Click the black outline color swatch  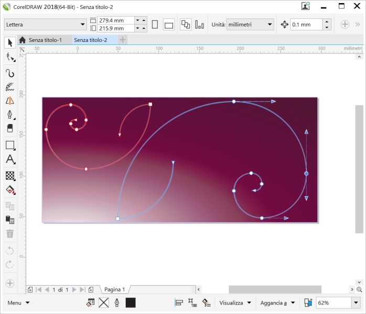click(131, 302)
